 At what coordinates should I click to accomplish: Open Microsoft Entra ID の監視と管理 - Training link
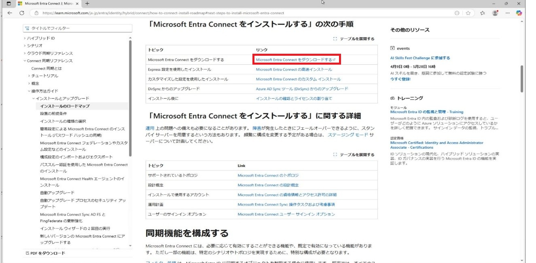(x=427, y=112)
